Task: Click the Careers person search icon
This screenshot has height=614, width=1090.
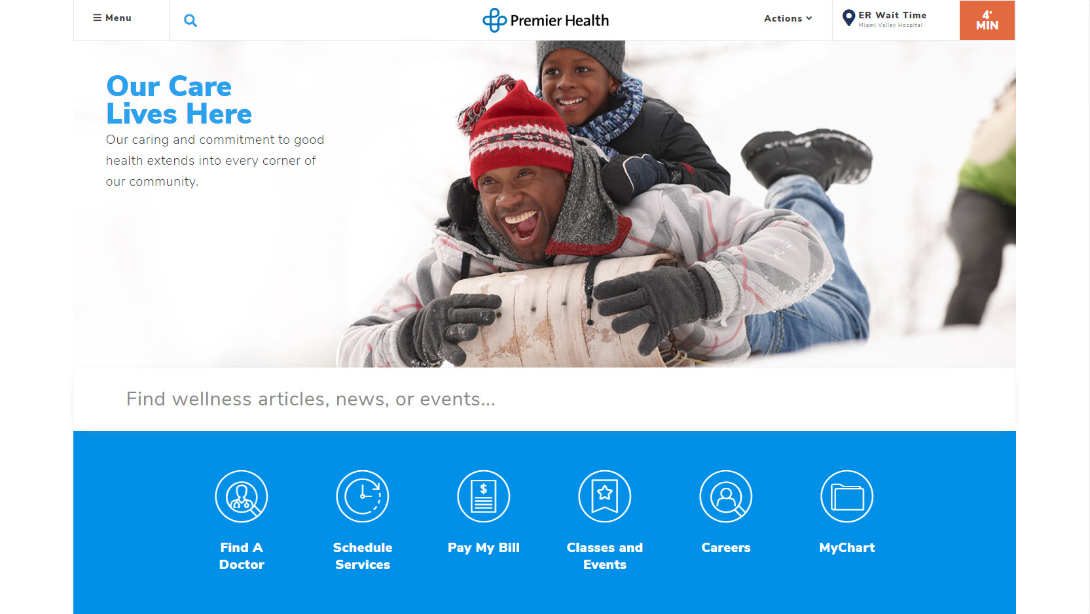Action: (726, 496)
